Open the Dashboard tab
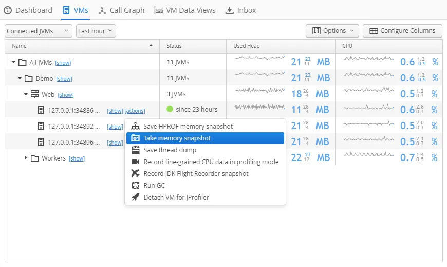 [x=28, y=10]
